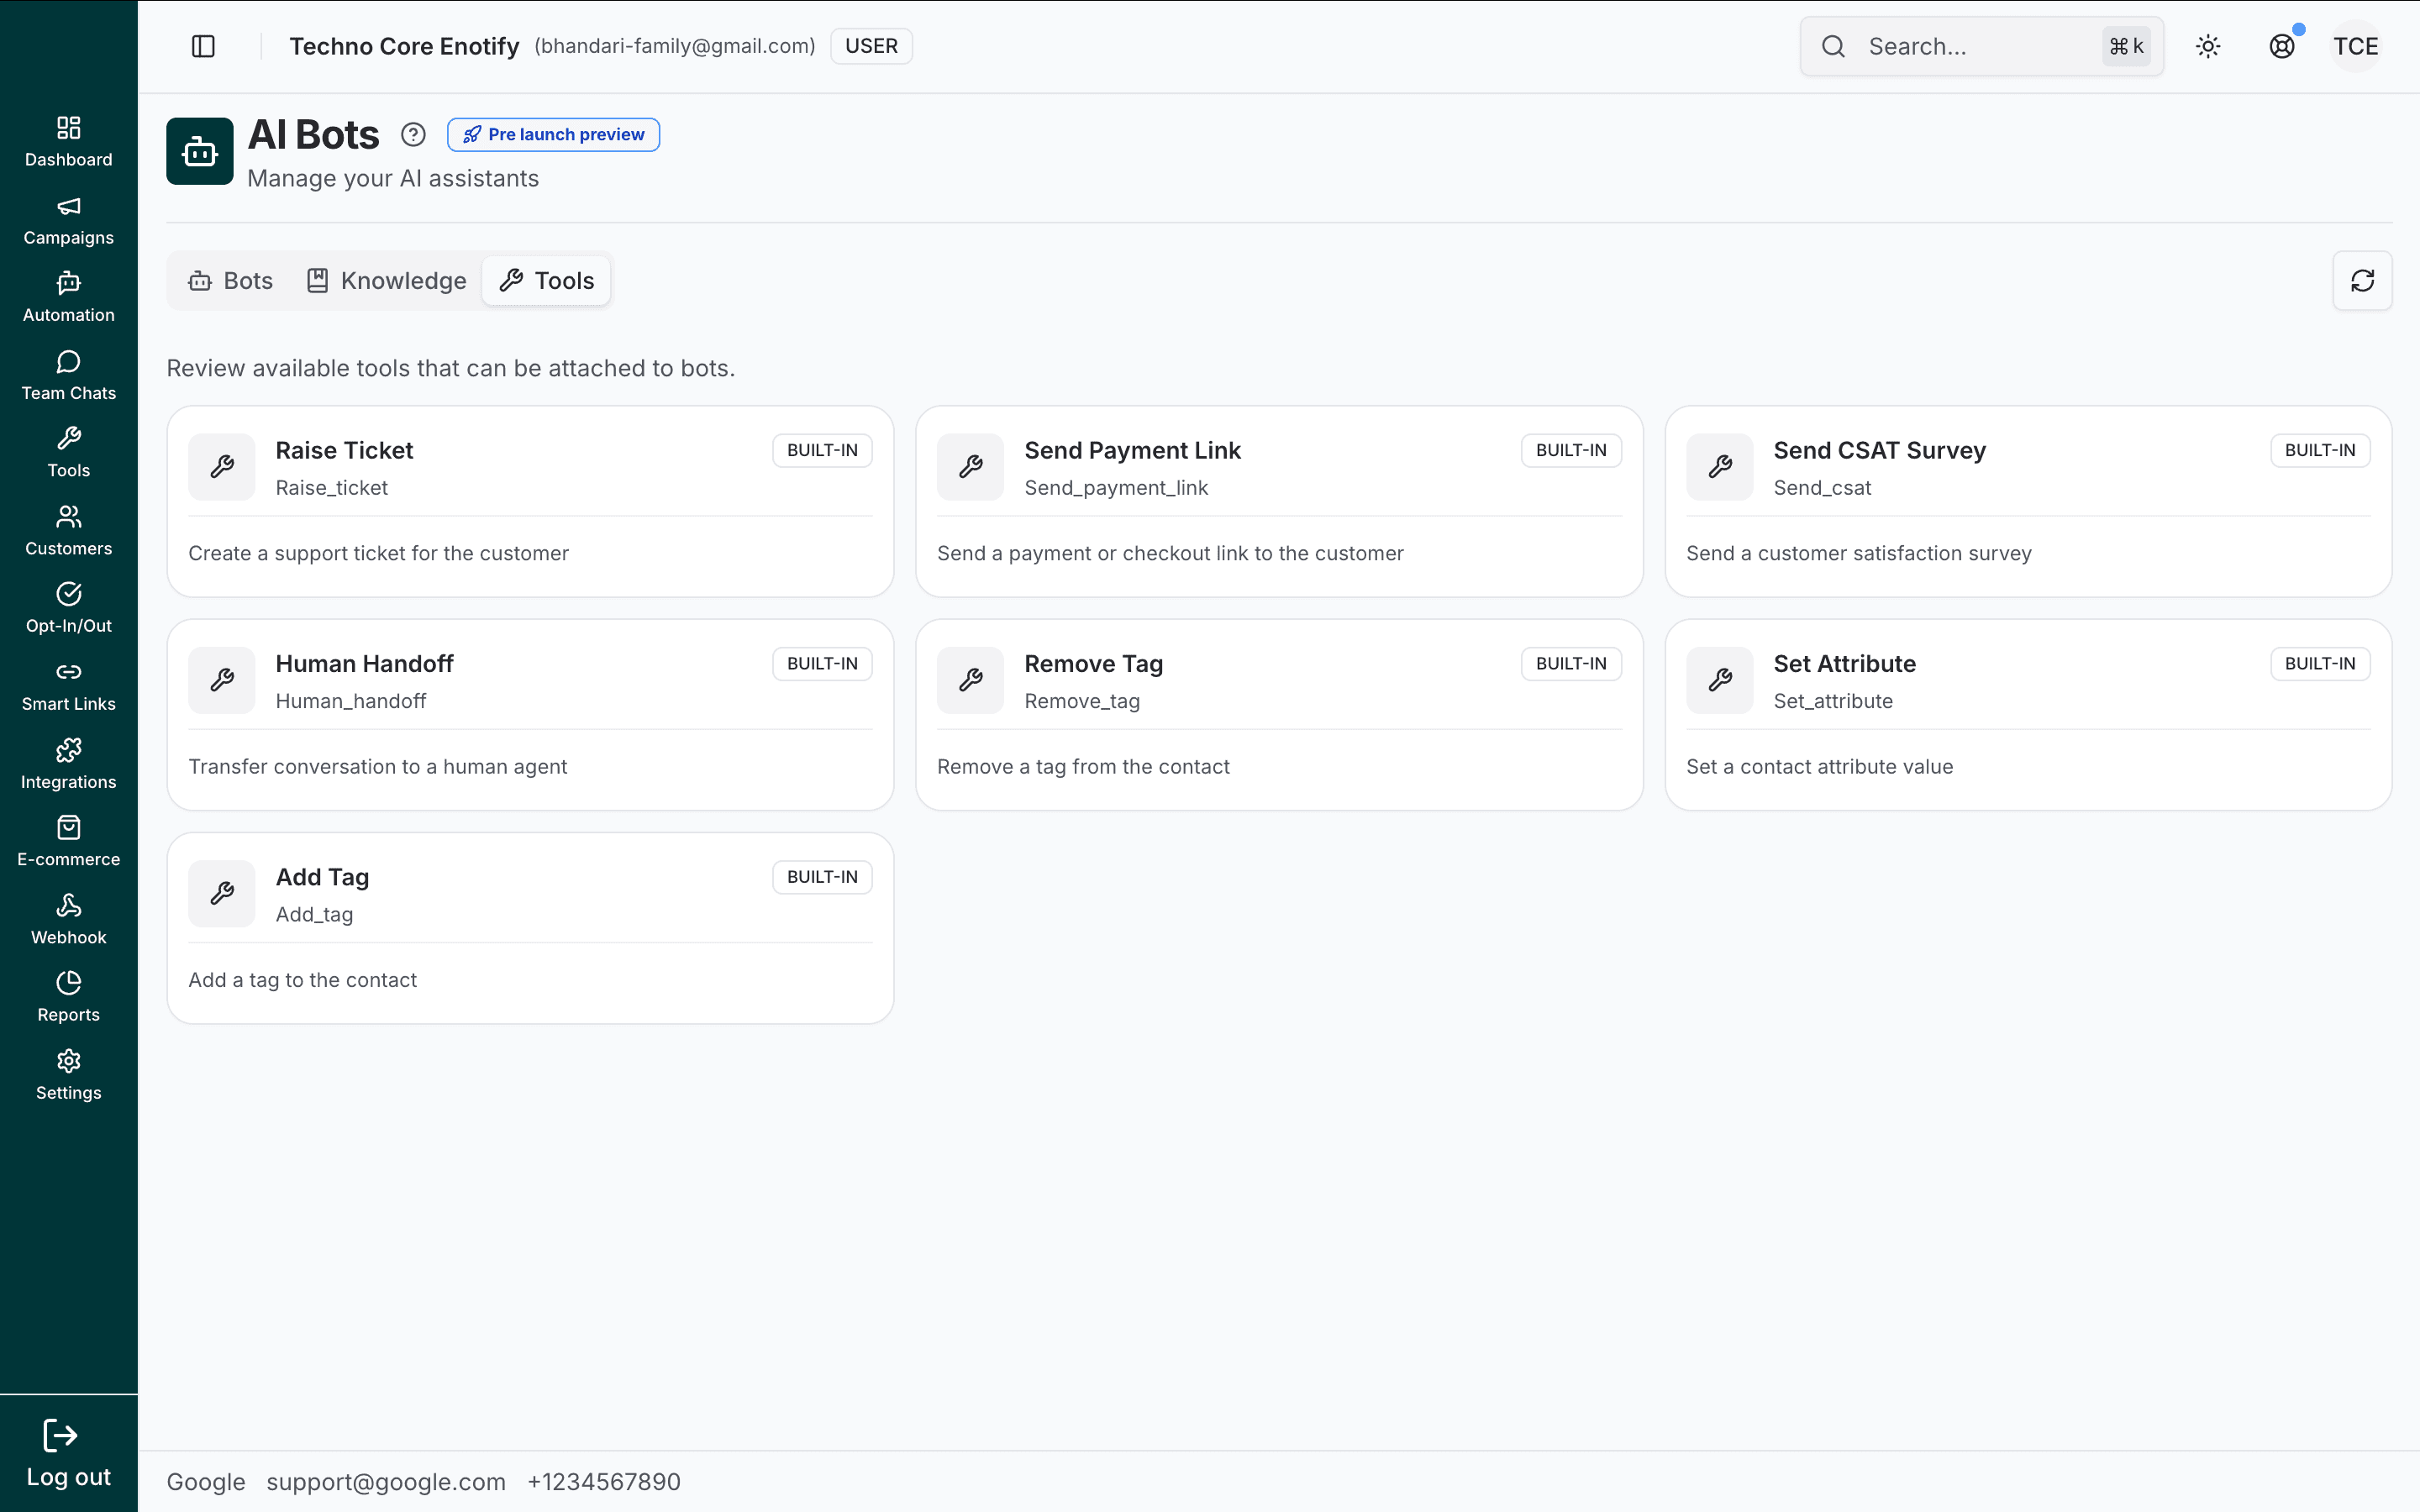Screen dimensions: 2420x1512
Task: Open the Remove Tag tool title
Action: 1093,664
